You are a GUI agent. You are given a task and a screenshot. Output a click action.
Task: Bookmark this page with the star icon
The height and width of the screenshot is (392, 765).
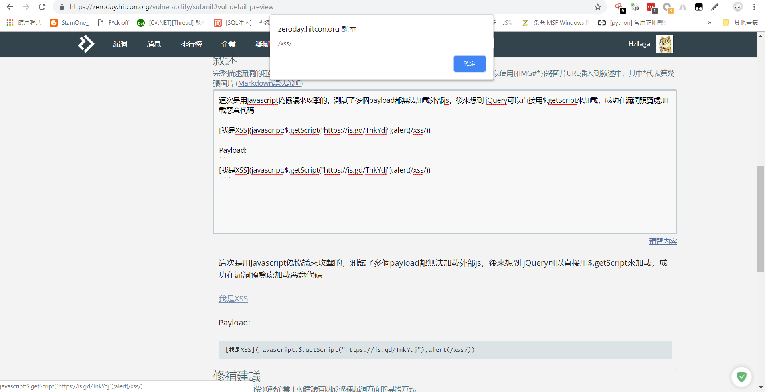pyautogui.click(x=597, y=7)
